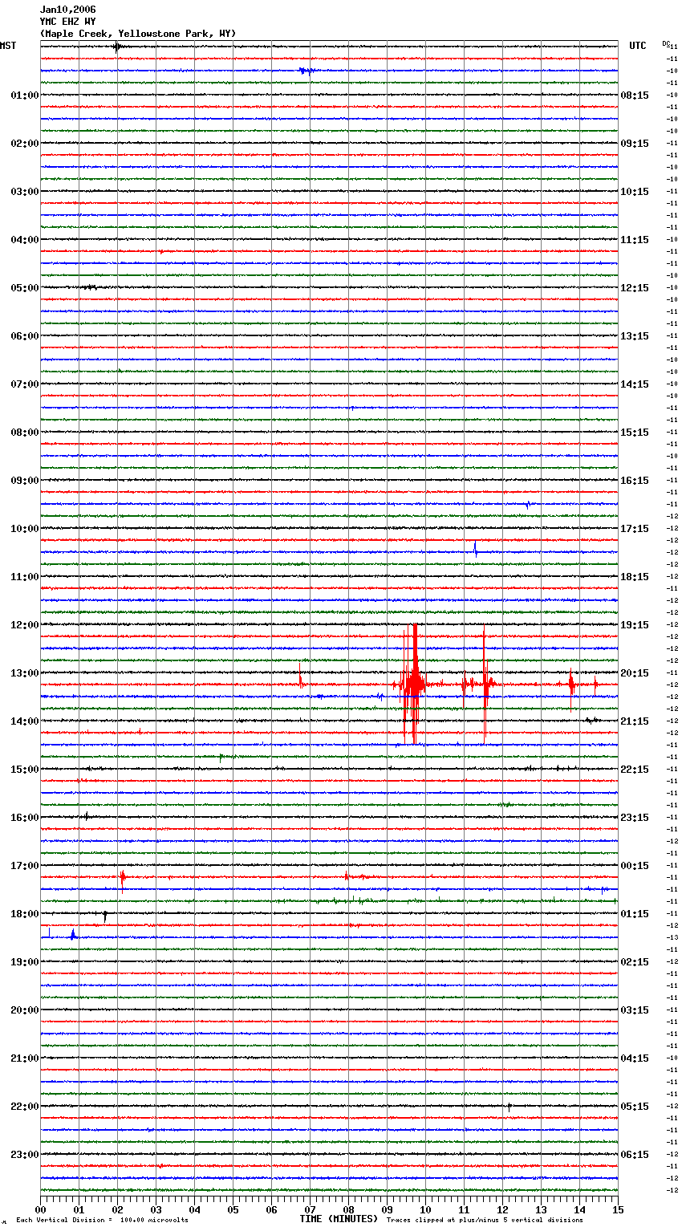Click the 14:15 UTC time label

tap(635, 384)
